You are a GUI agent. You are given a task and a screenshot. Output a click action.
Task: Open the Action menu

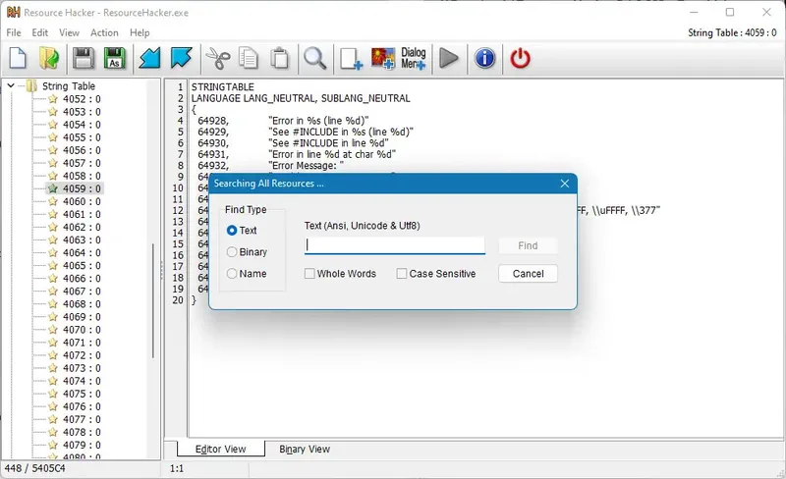coord(104,32)
